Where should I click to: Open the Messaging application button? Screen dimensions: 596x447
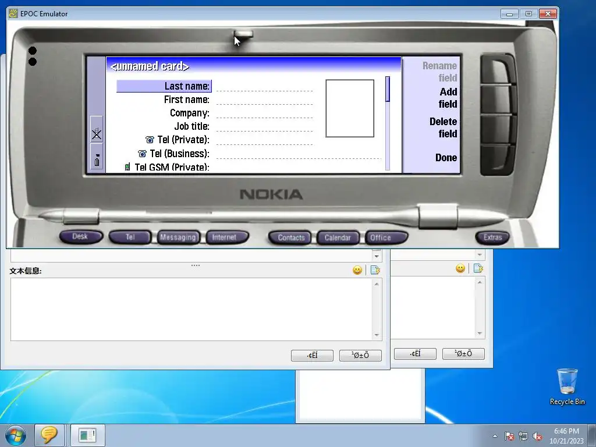click(178, 237)
